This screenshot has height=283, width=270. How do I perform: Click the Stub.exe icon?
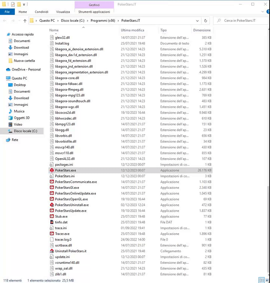click(52, 217)
